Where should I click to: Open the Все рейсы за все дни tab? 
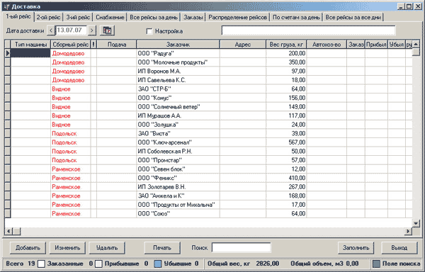353,17
